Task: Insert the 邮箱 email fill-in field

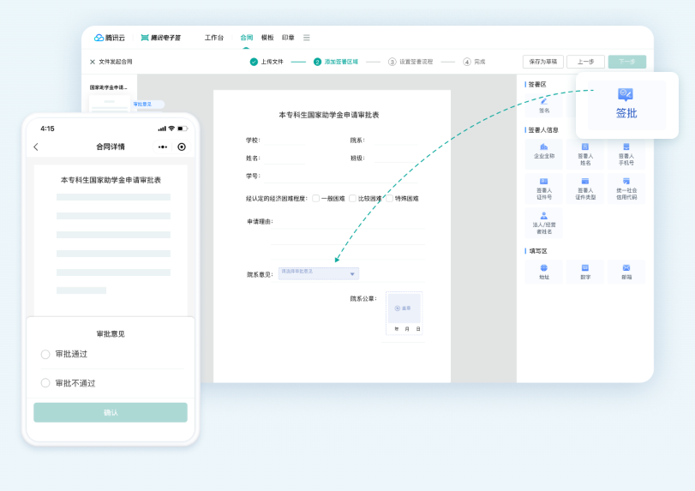Action: click(626, 272)
